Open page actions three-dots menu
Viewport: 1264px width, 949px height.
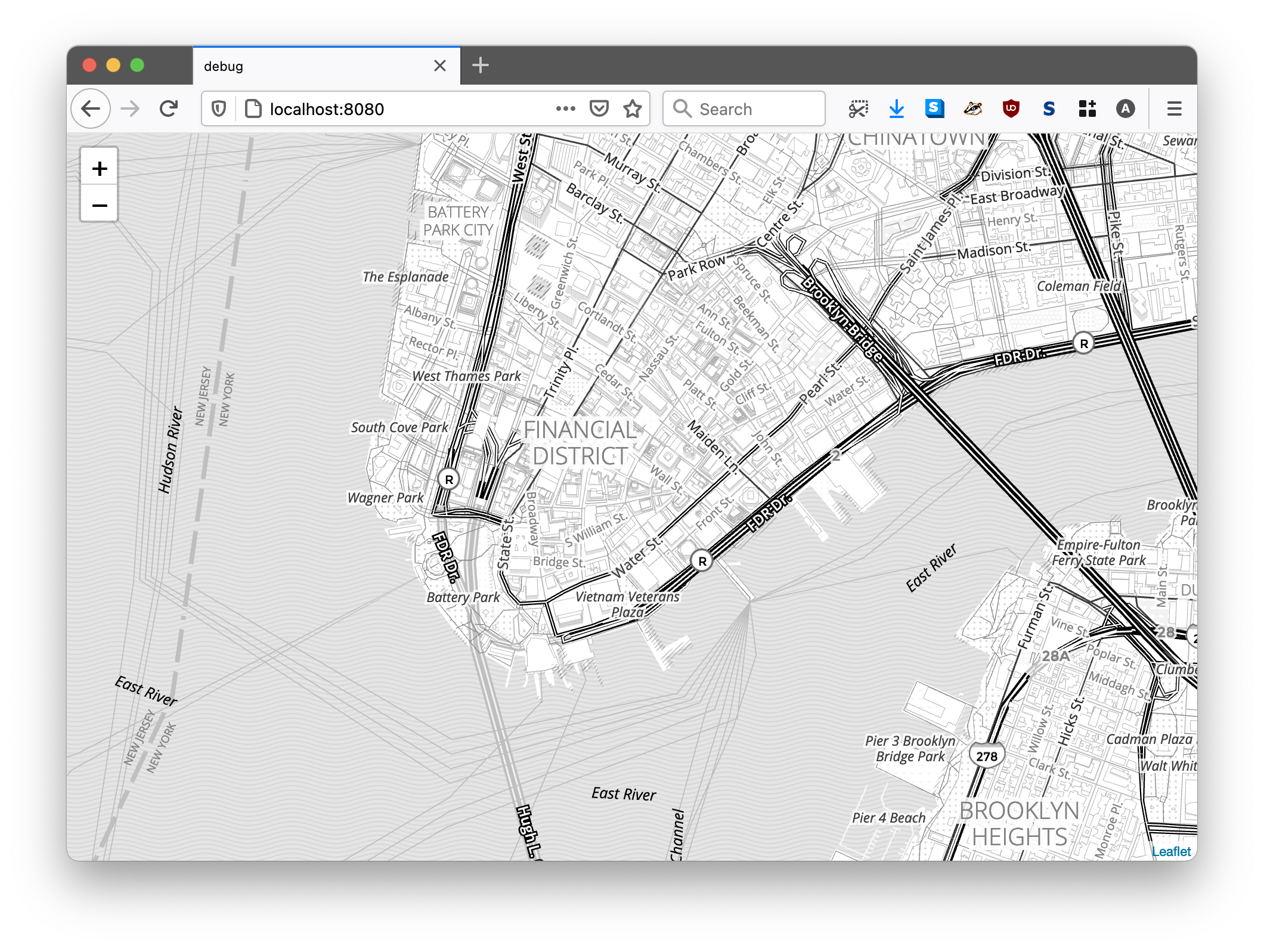565,109
